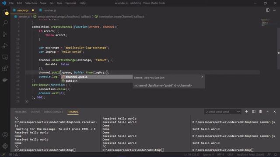Open the Extensions view
The image size is (280, 157).
click(5, 68)
